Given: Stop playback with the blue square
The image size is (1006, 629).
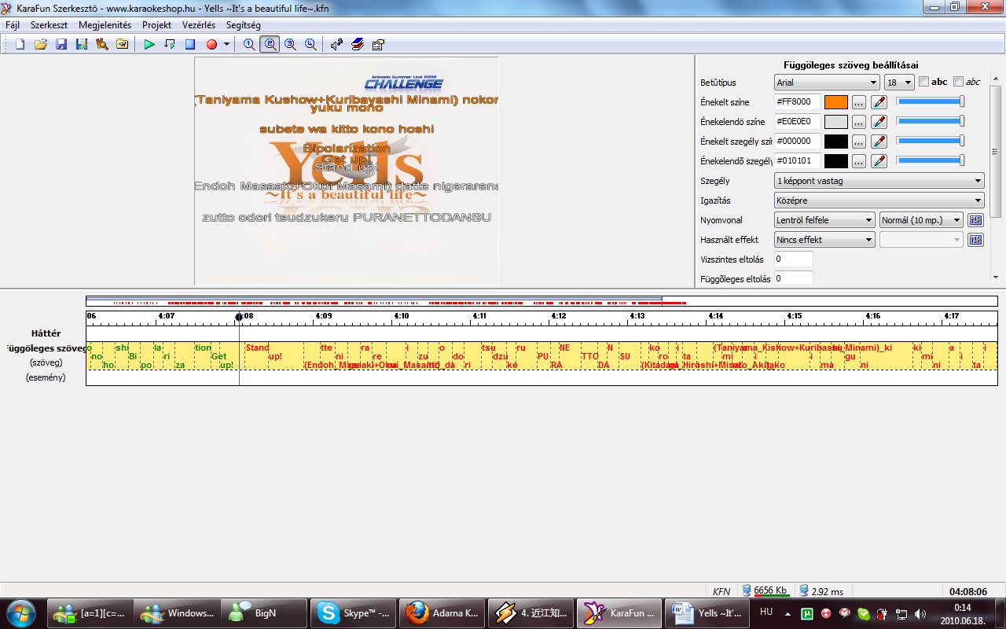Looking at the screenshot, I should point(190,45).
